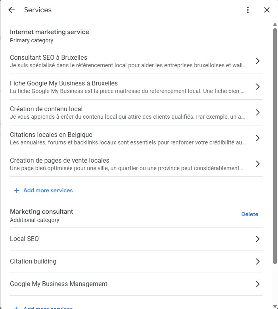
Task: Select the Citation building service row
Action: [136, 262]
